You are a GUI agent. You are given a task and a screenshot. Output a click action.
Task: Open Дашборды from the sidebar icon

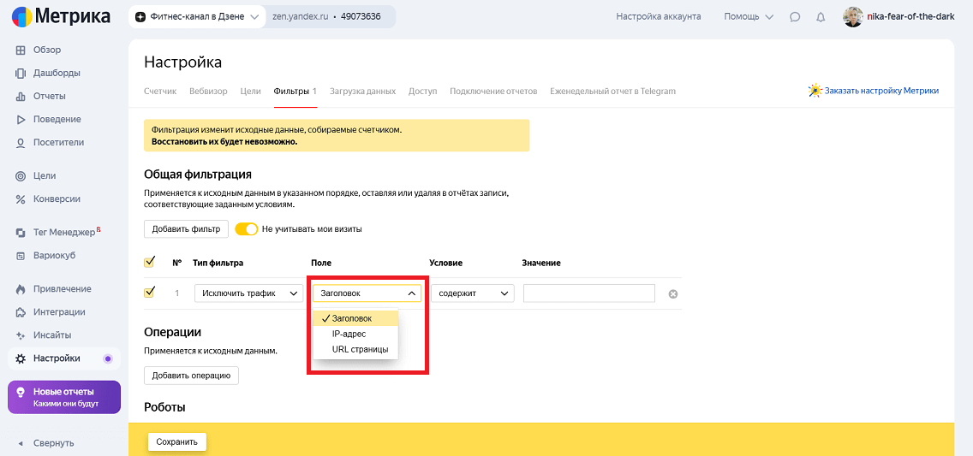point(21,74)
